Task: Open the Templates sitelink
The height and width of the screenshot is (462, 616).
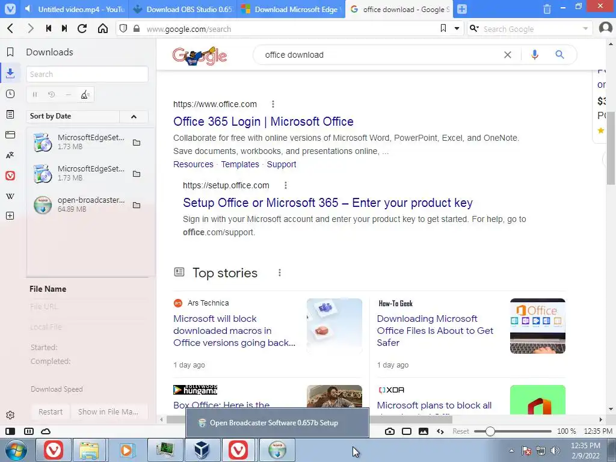Action: point(240,164)
